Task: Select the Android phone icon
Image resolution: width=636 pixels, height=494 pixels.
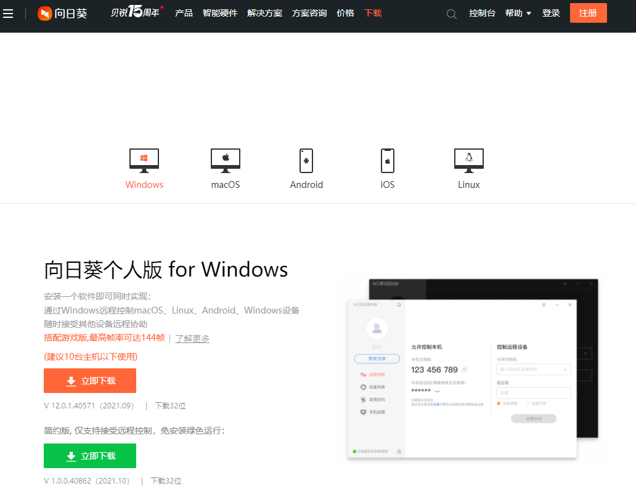Action: [306, 161]
